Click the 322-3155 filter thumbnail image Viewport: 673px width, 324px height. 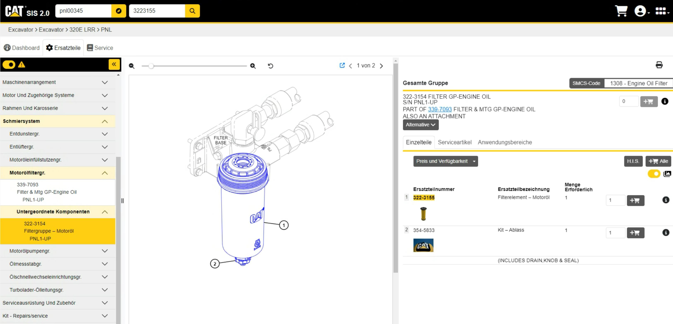[423, 214]
